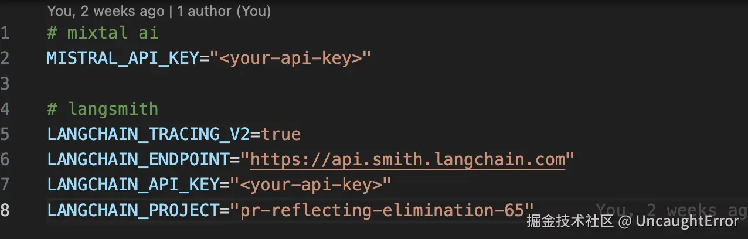The height and width of the screenshot is (239, 748).
Task: Click the "true" value on line 5
Action: point(281,134)
